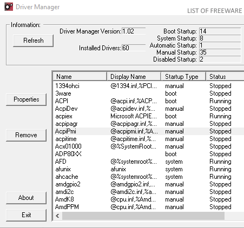Click the horizontal scrollbar thumb

coord(143,216)
